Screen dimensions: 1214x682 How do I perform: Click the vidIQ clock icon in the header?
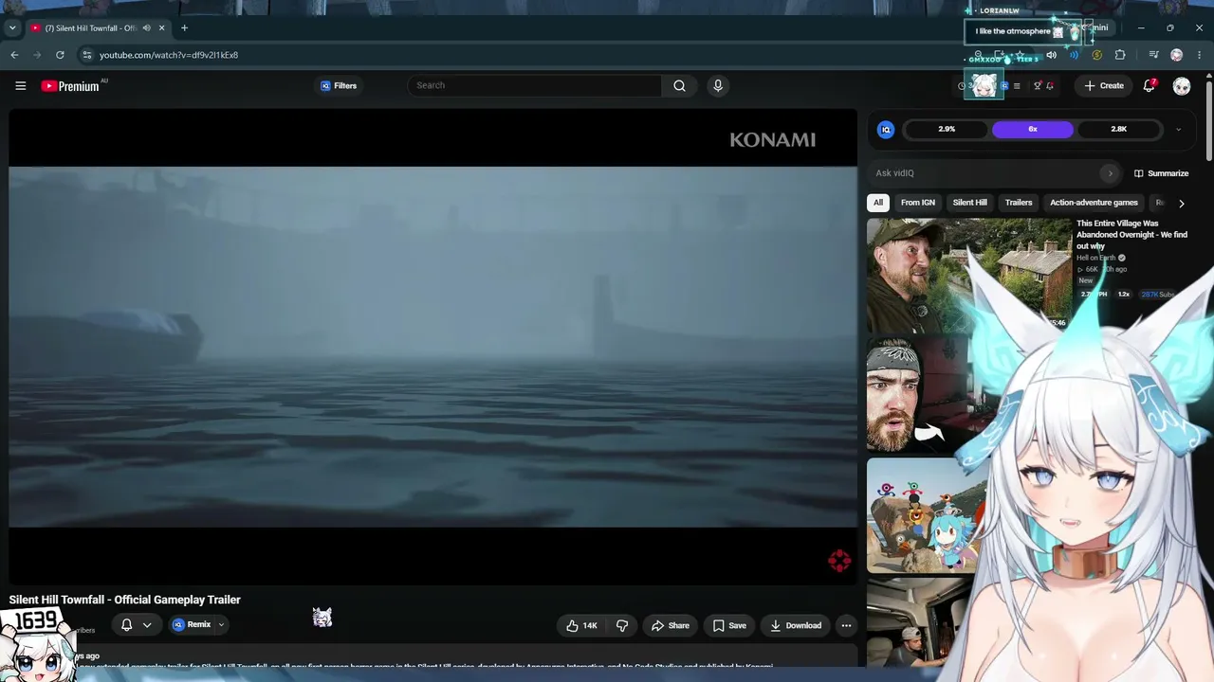pyautogui.click(x=962, y=86)
